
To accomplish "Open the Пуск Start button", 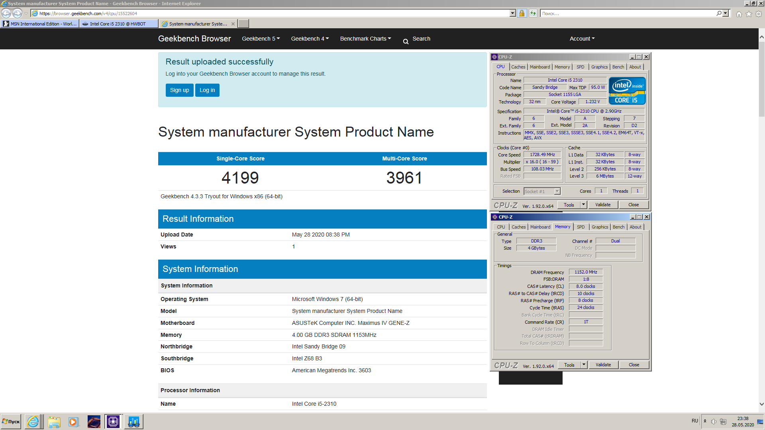I will (x=11, y=422).
